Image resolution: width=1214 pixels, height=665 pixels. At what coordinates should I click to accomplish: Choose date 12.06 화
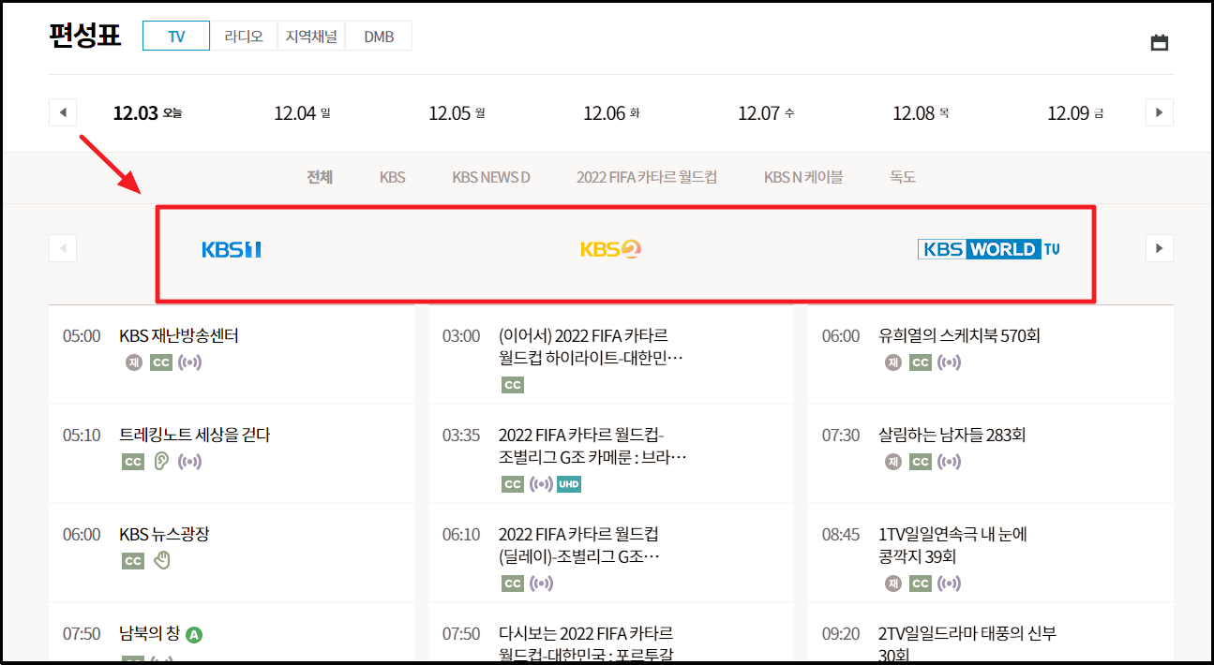tap(611, 113)
